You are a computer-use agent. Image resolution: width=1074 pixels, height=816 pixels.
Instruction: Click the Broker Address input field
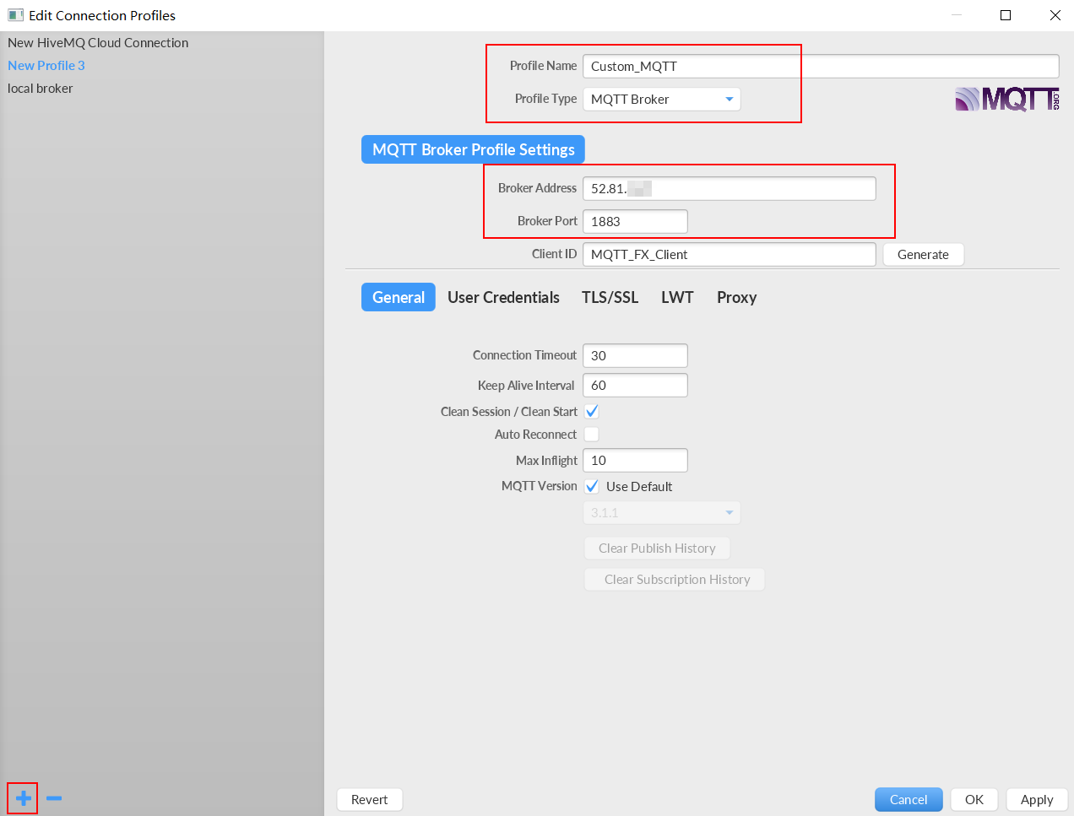tap(729, 189)
